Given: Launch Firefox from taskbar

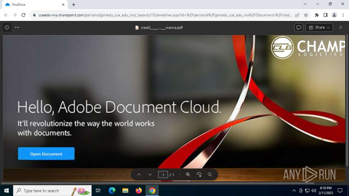Looking at the screenshot, I should pyautogui.click(x=139, y=191).
